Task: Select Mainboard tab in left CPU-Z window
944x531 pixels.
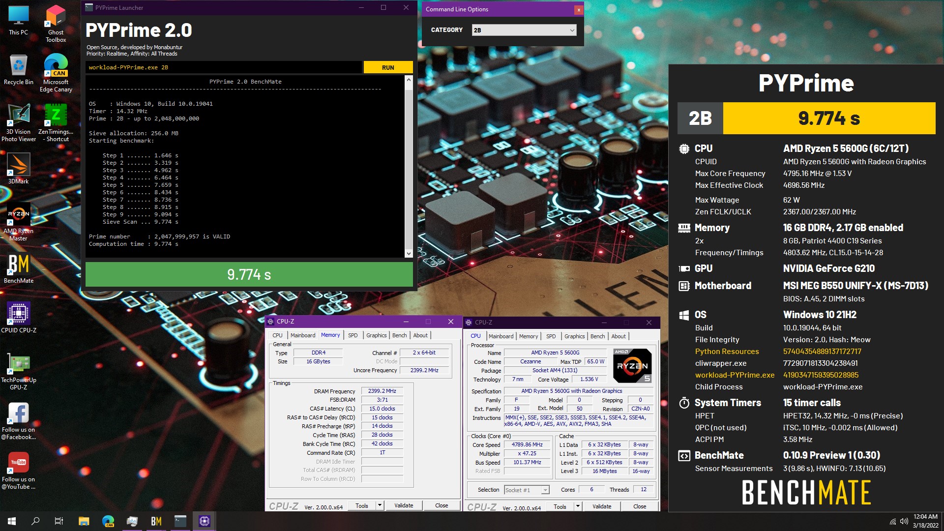Action: pyautogui.click(x=303, y=335)
